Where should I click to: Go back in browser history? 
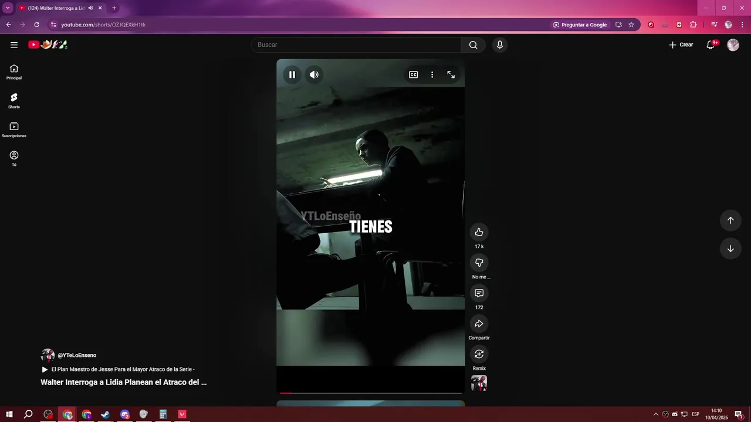(x=8, y=25)
